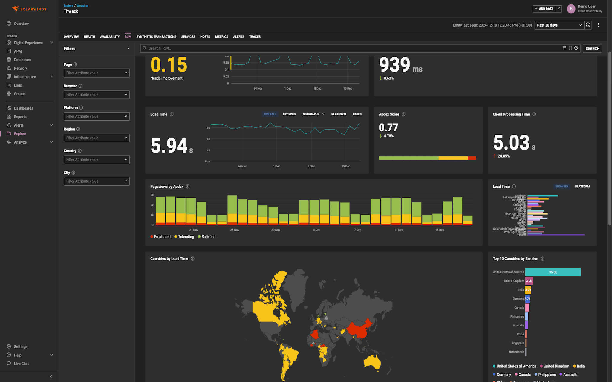Click the history clock icon beside time range
The height and width of the screenshot is (382, 612).
tap(588, 25)
